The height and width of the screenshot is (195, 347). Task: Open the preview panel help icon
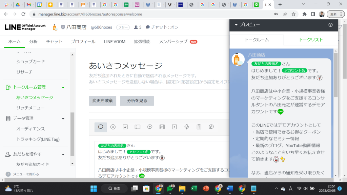pyautogui.click(x=330, y=25)
